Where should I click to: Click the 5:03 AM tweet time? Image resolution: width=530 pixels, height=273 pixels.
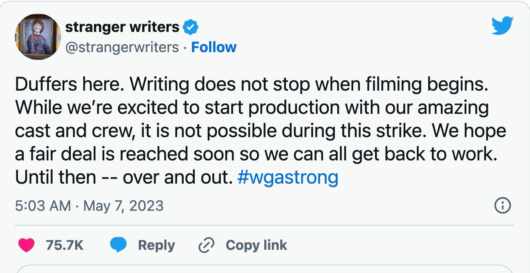(x=43, y=206)
